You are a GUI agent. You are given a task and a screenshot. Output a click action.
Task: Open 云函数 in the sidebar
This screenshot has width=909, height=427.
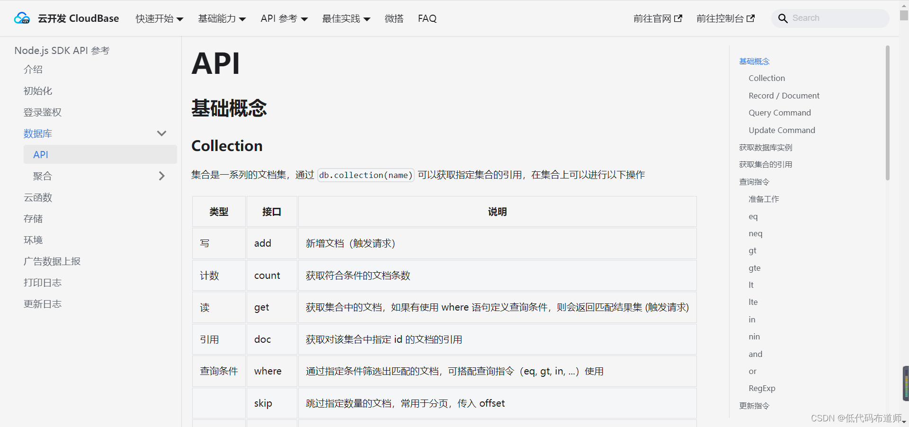[x=38, y=197]
